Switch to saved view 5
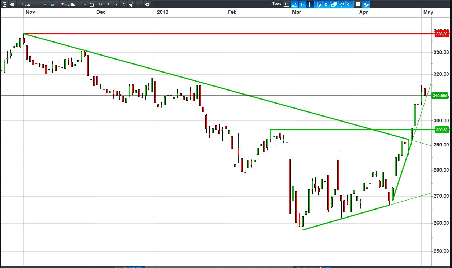This screenshot has height=268, width=452. pyautogui.click(x=140, y=4)
